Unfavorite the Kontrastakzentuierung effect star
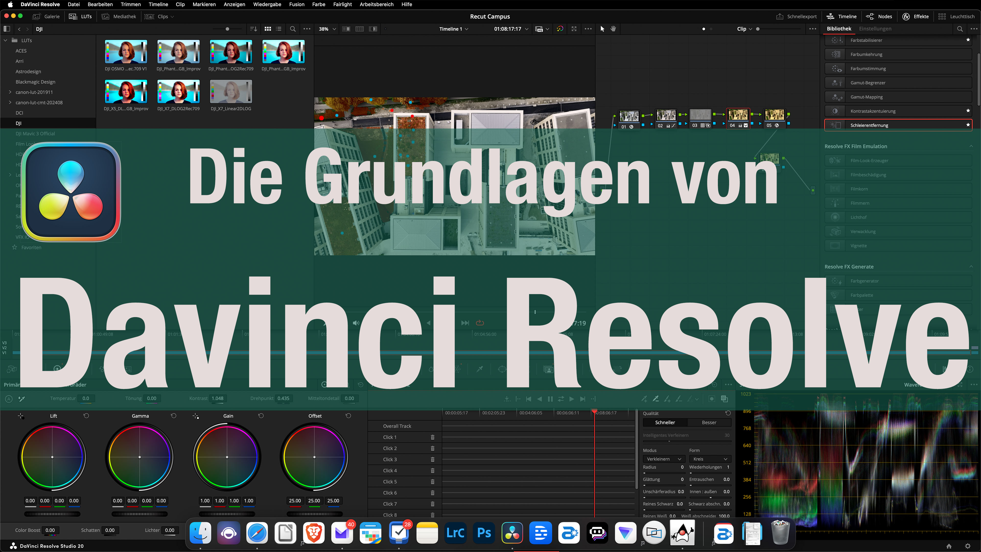Viewport: 981px width, 552px height. 968,111
